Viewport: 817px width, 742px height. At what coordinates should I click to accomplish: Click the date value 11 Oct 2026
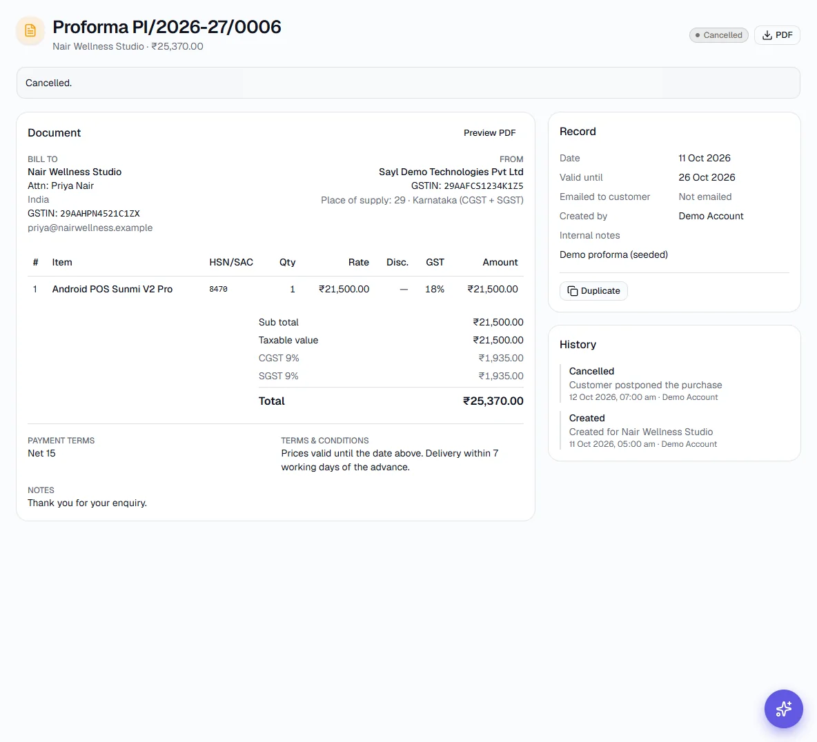click(704, 158)
